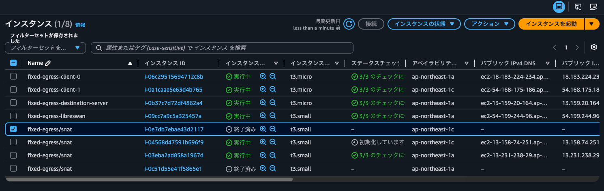Go to previous page arrow

click(555, 47)
